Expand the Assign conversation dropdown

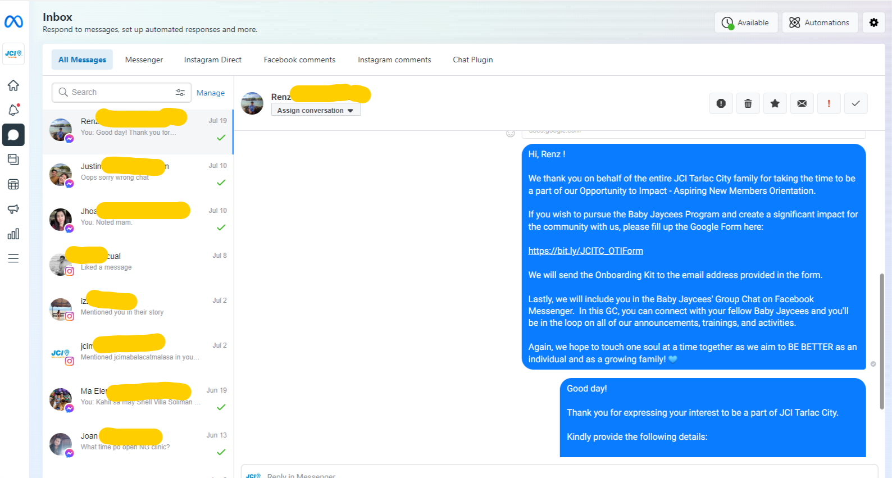[x=316, y=111]
